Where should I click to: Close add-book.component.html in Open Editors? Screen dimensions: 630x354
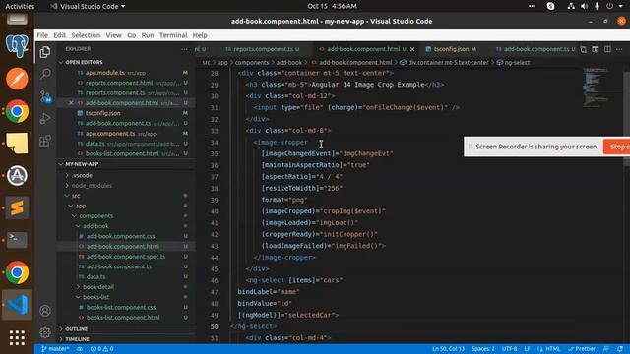71,103
